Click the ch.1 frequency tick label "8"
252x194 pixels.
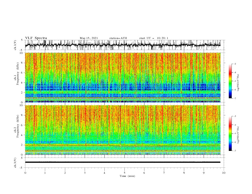coord(22,63)
